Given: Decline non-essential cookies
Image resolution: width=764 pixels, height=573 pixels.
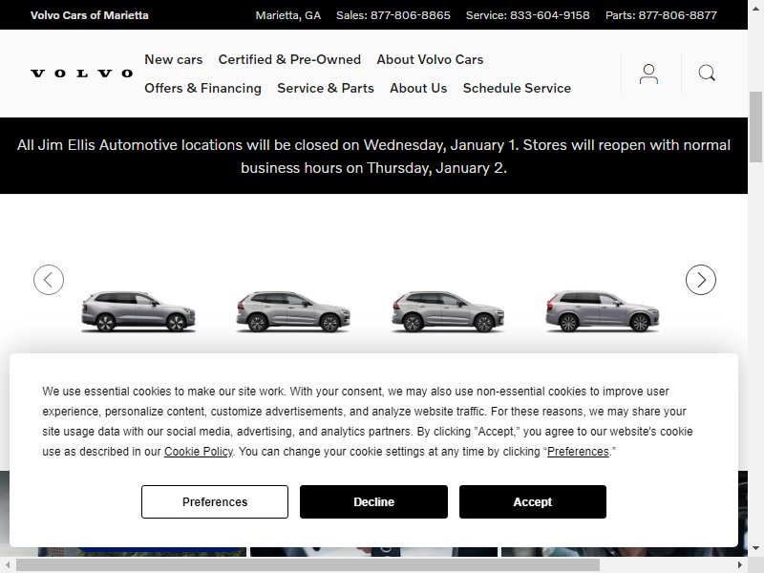Looking at the screenshot, I should [373, 502].
